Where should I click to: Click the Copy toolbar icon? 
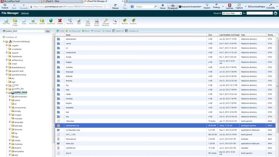click(24, 21)
